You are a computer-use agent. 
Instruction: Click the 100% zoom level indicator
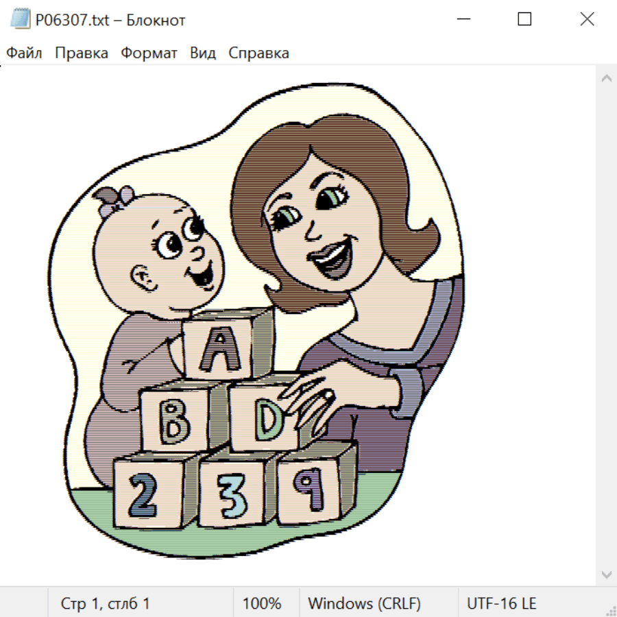(262, 604)
